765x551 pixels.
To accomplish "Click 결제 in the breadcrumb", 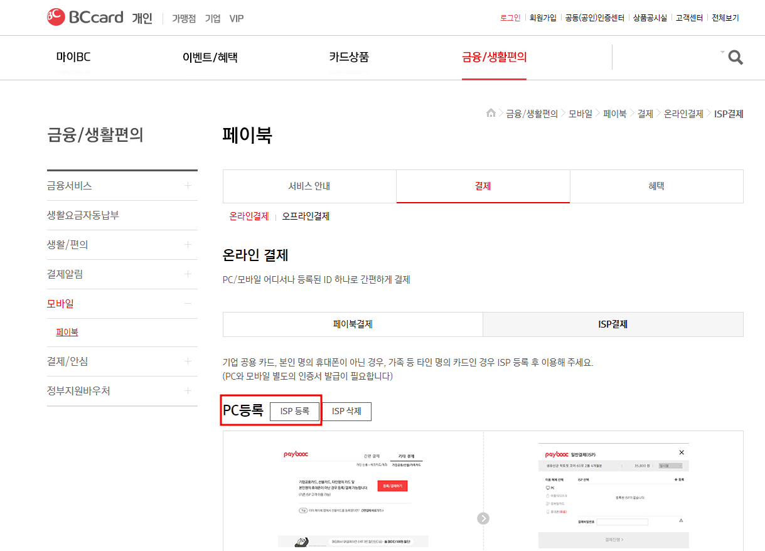I will 645,114.
